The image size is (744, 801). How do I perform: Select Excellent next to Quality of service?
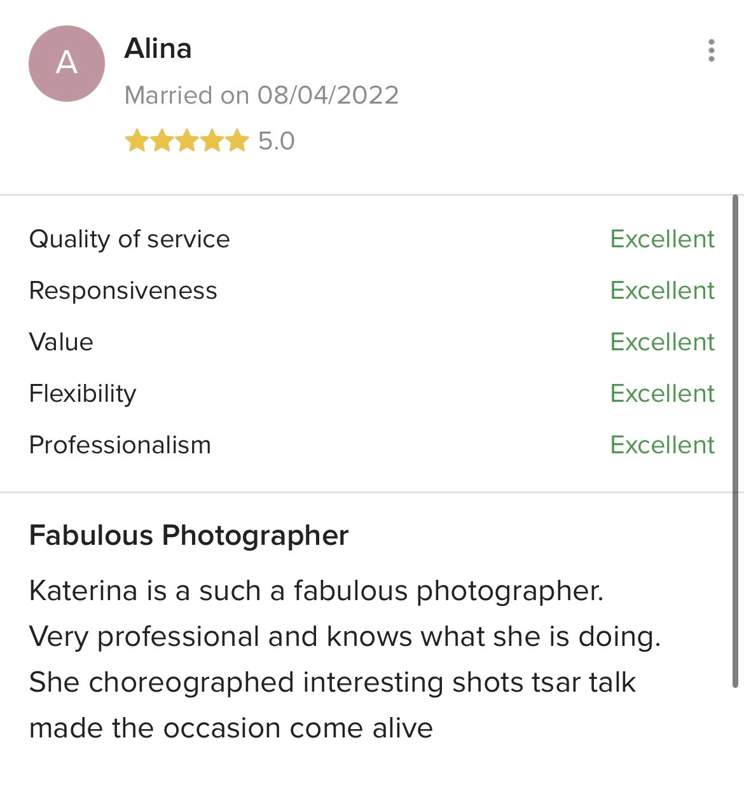click(x=663, y=240)
